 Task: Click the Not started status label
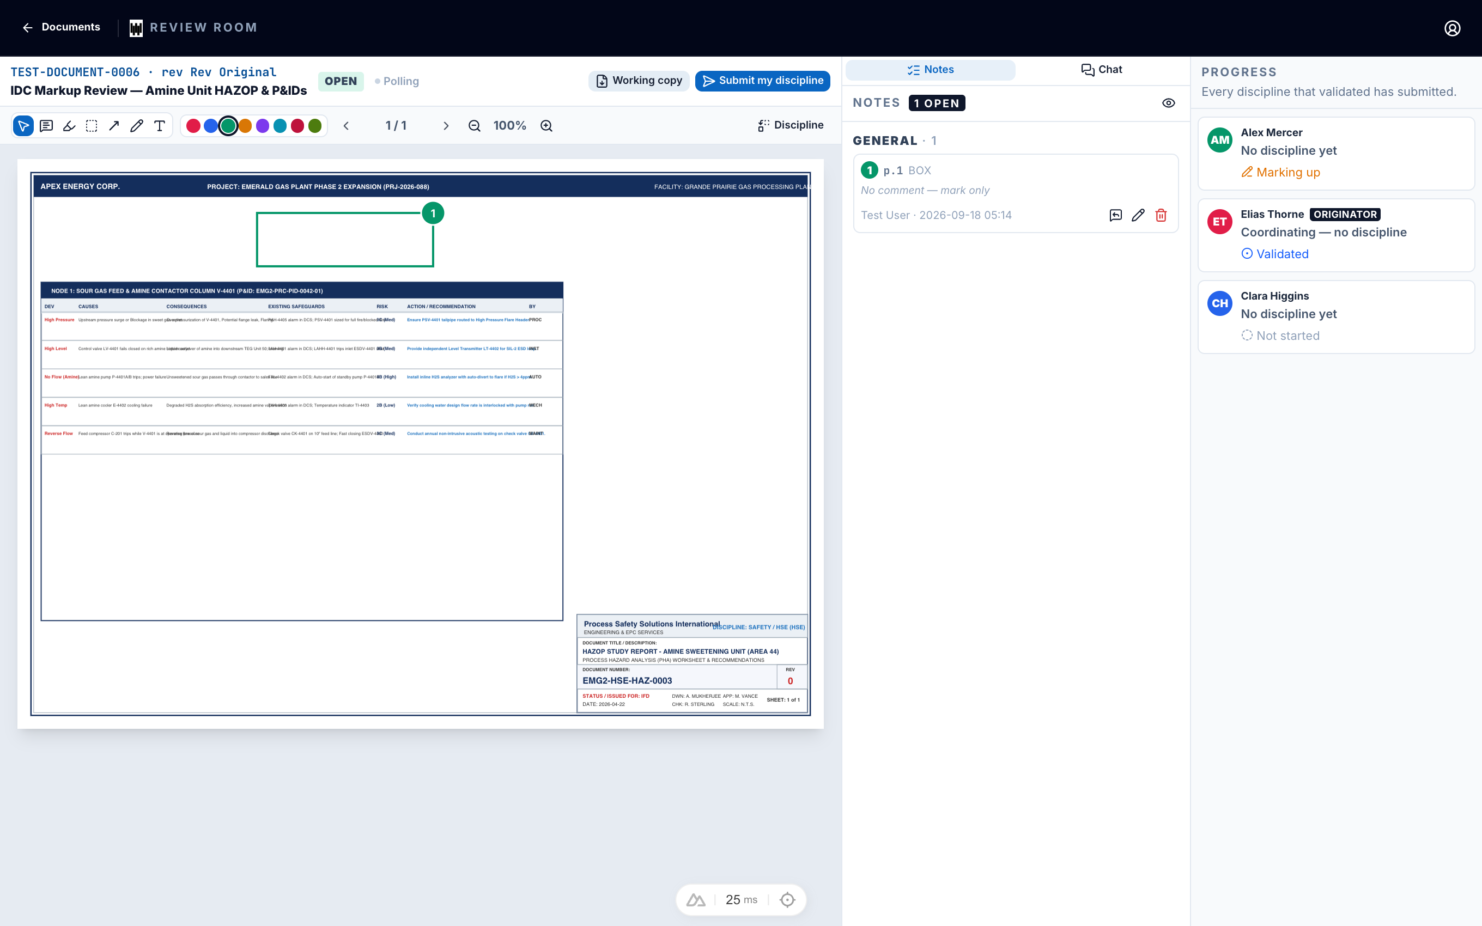1280,336
